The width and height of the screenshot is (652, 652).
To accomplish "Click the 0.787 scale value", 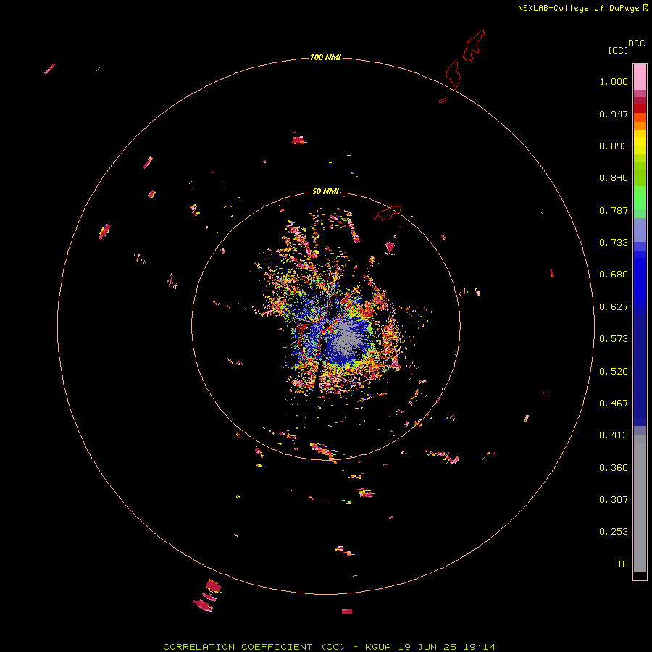I will [614, 210].
